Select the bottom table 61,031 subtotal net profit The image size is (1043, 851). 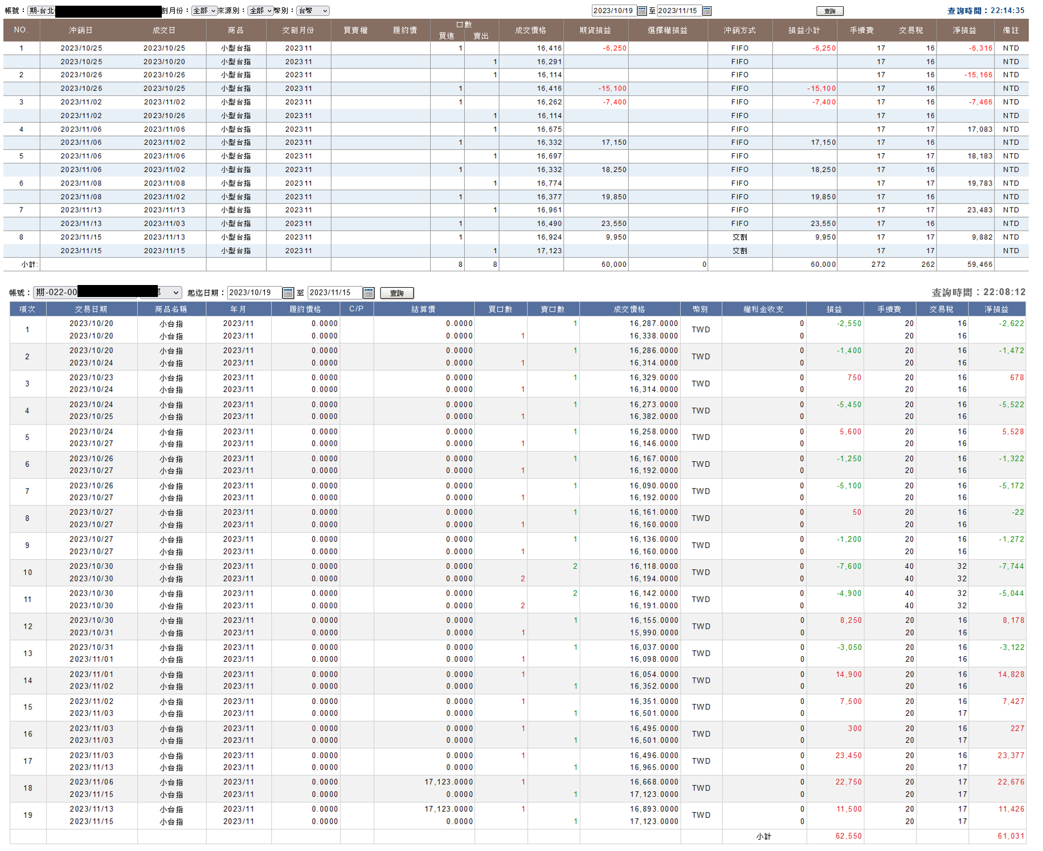(1011, 837)
